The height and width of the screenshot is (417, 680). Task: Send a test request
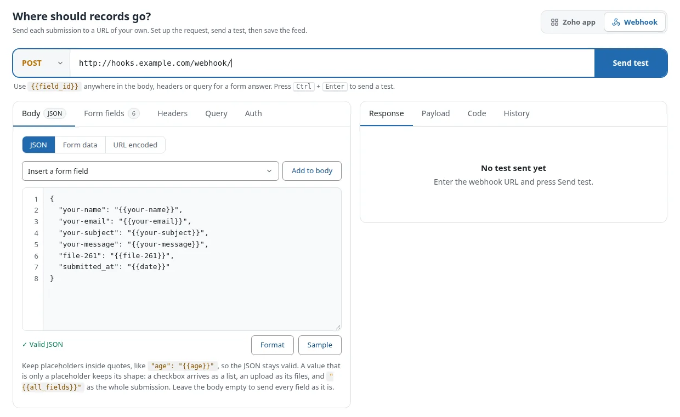tap(631, 63)
